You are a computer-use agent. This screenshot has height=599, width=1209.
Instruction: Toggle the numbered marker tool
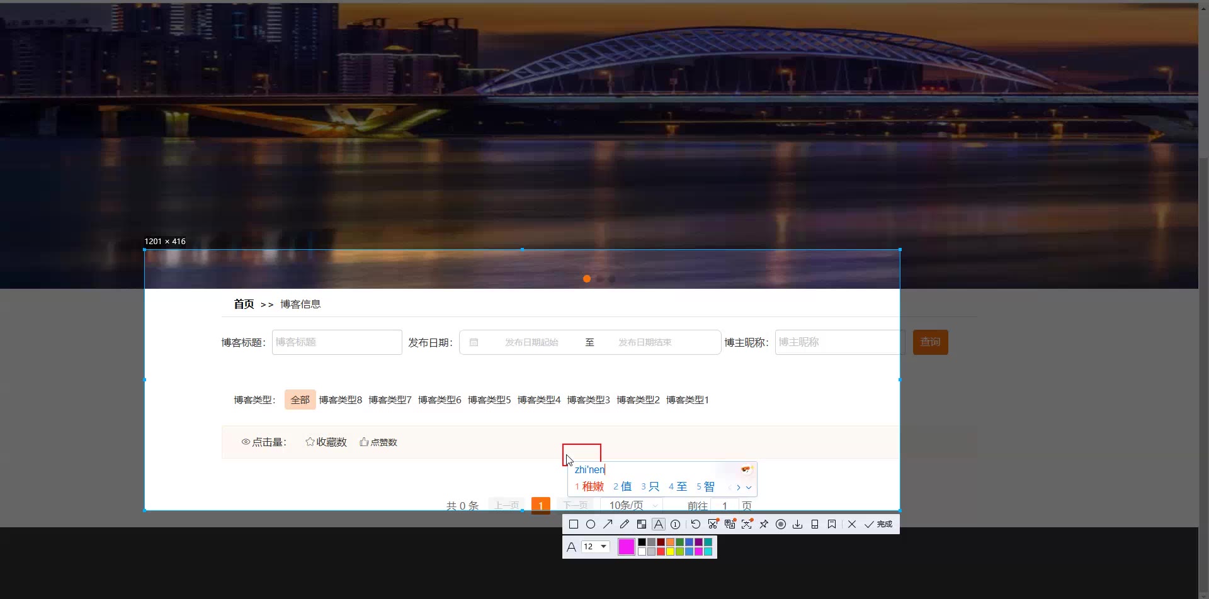coord(676,524)
